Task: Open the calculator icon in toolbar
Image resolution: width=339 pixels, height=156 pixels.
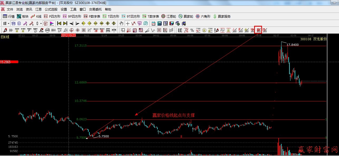Action: (x=159, y=23)
